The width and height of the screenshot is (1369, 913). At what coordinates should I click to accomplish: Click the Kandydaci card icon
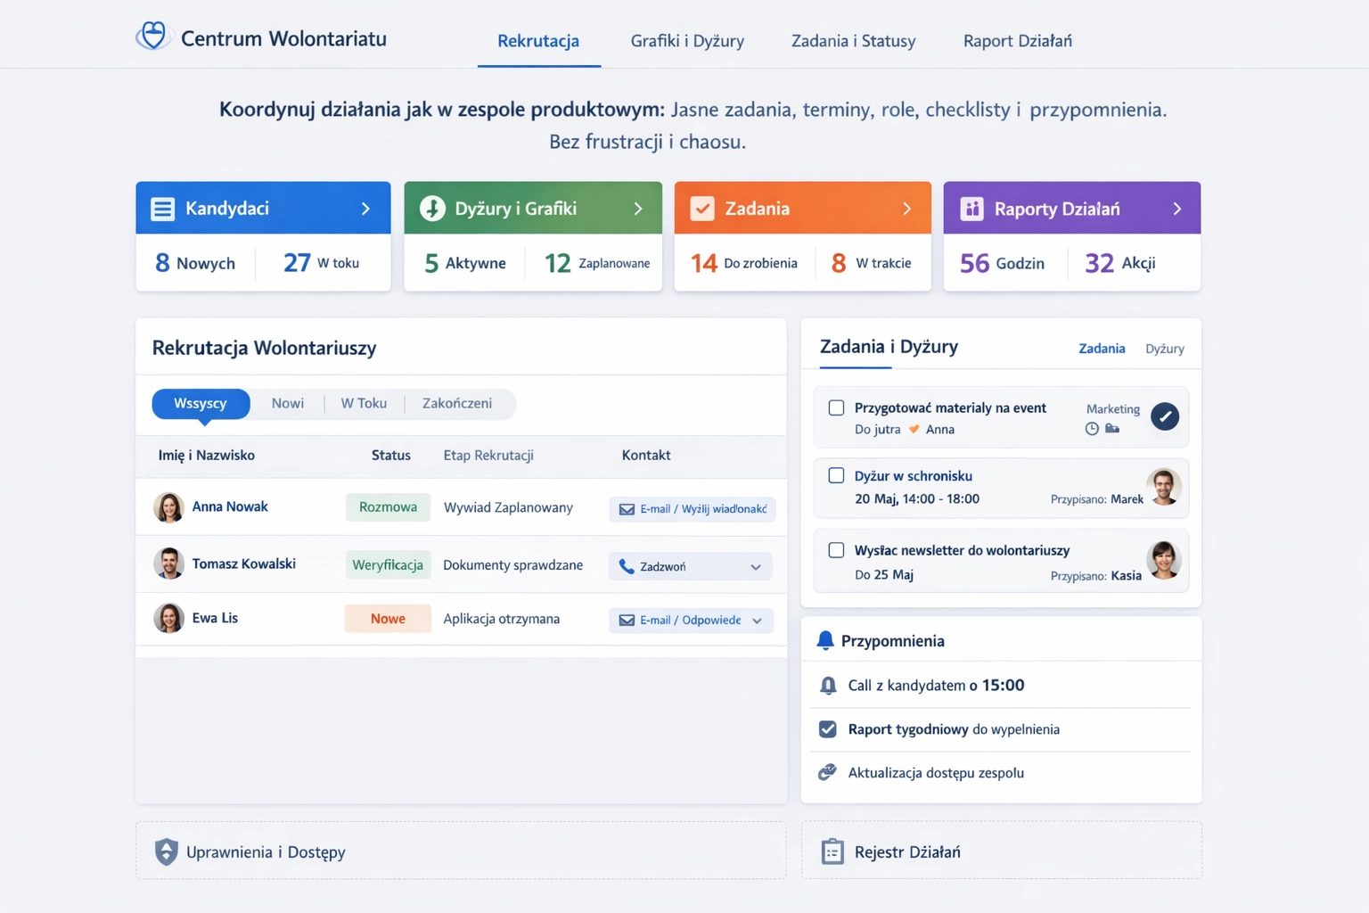(162, 208)
